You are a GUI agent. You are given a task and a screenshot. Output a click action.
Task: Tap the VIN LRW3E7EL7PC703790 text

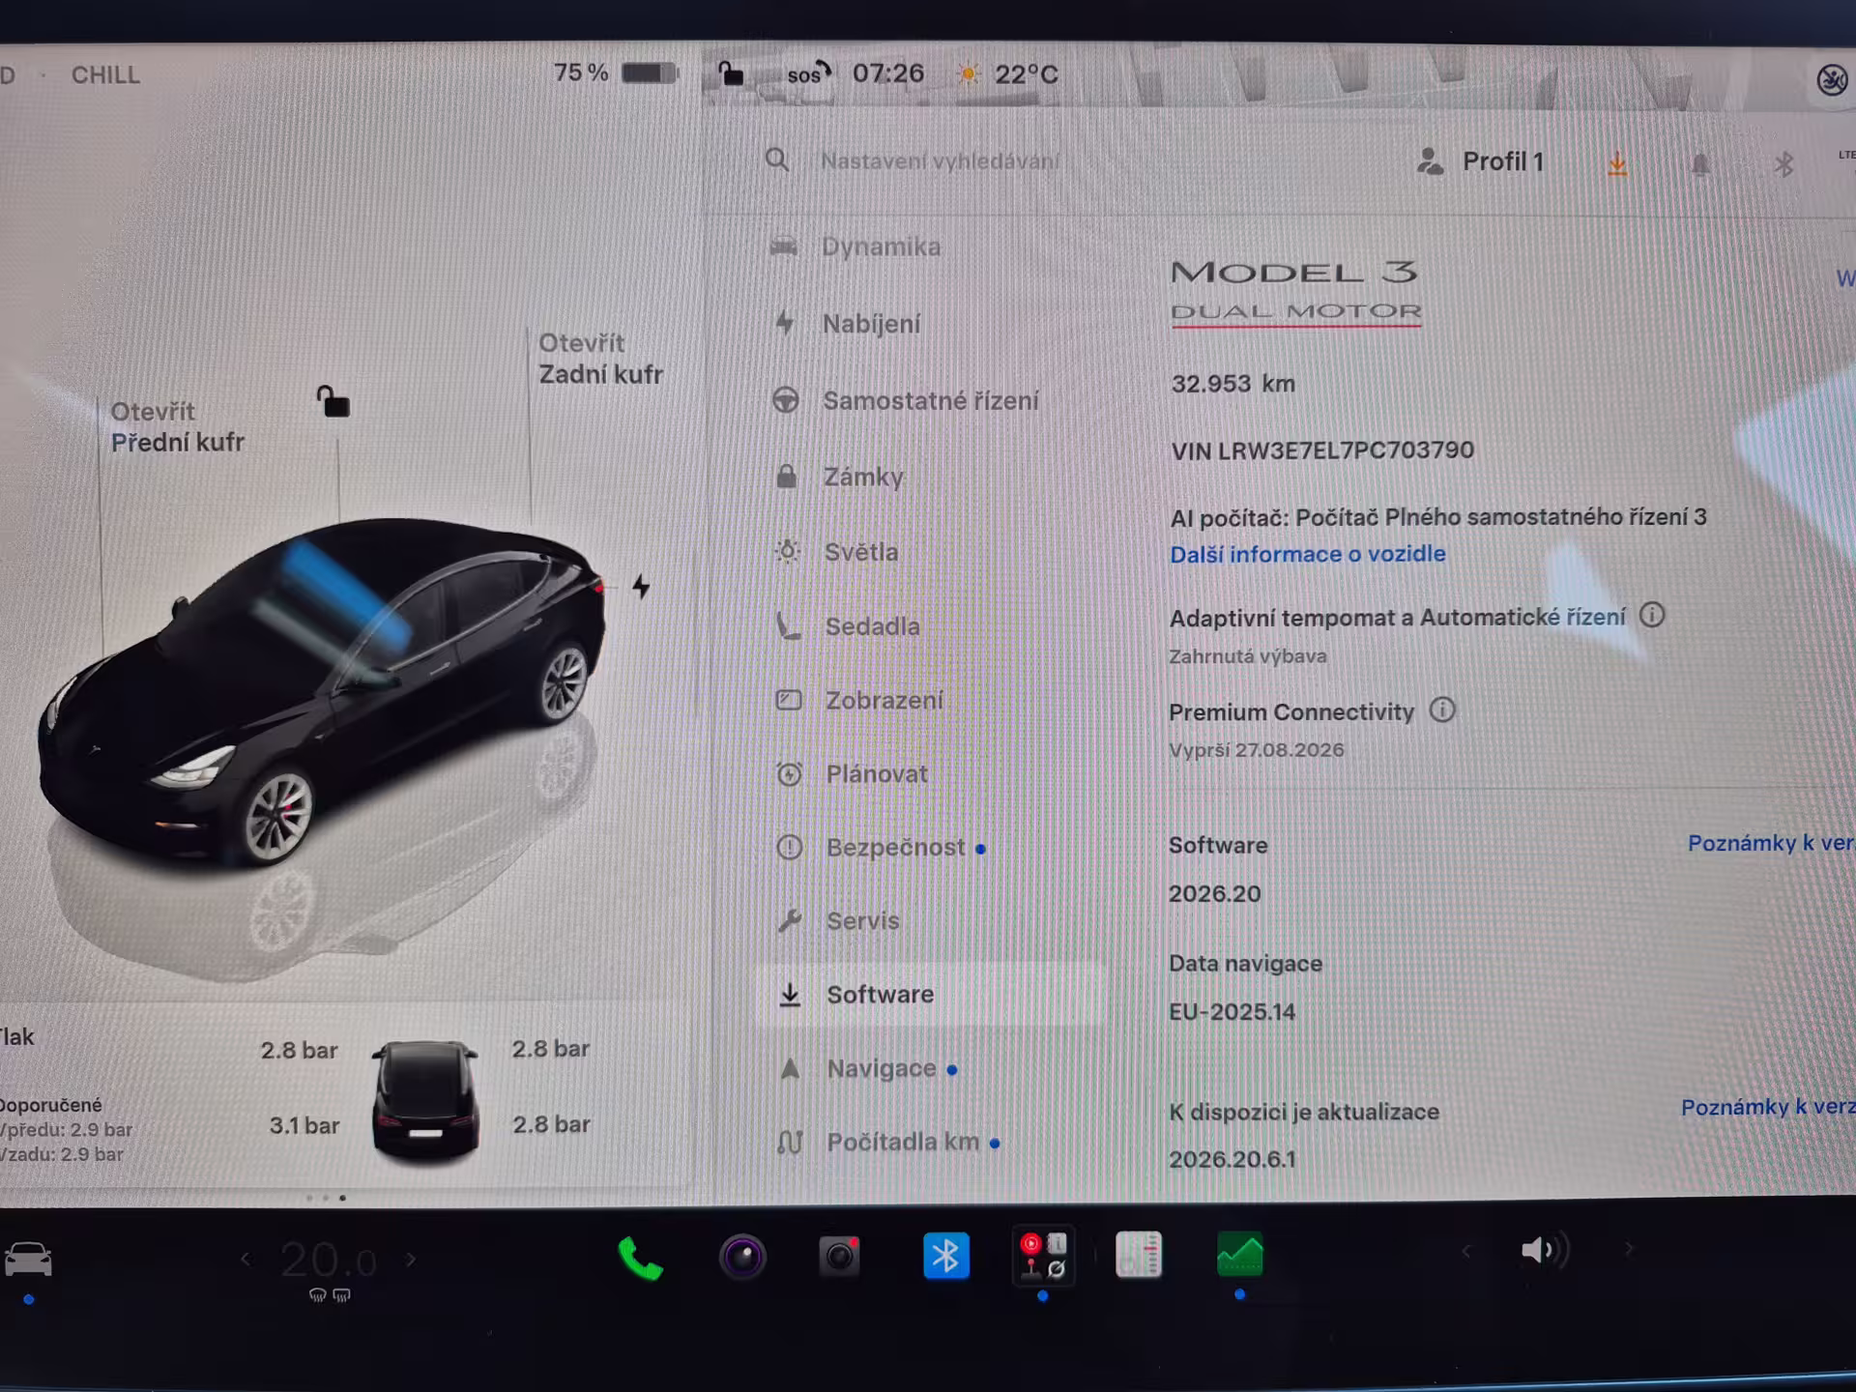coord(1322,450)
